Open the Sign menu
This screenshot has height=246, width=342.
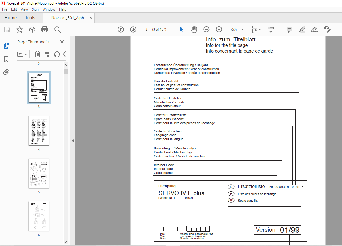pyautogui.click(x=35, y=9)
